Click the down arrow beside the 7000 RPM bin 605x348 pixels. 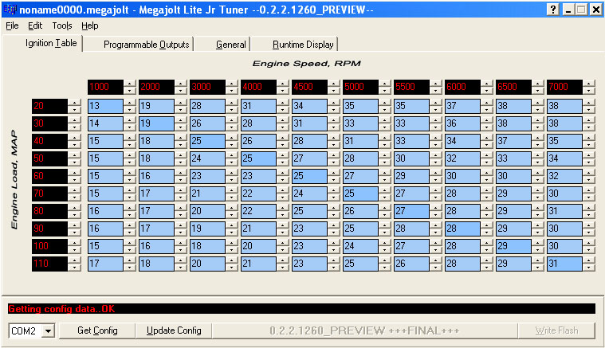[589, 91]
